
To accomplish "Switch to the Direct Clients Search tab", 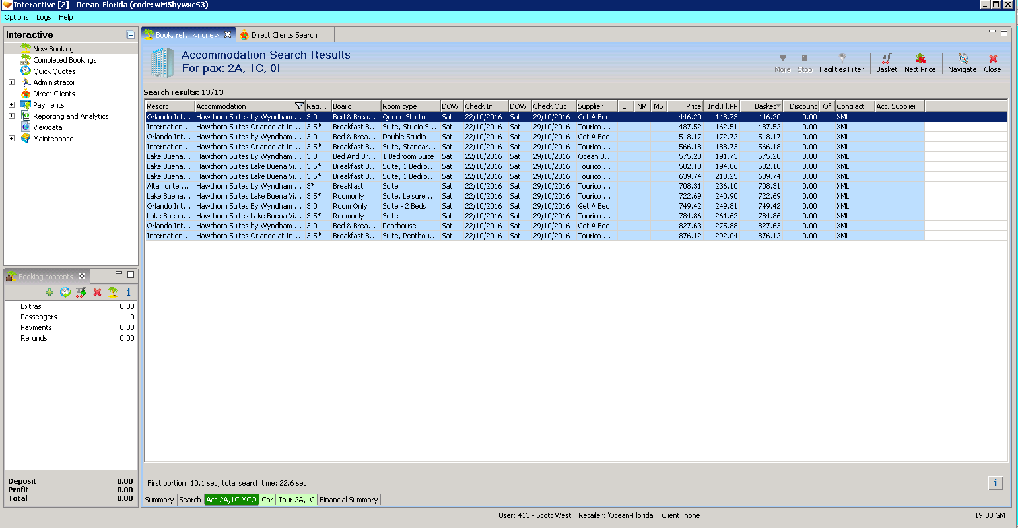I will point(284,35).
